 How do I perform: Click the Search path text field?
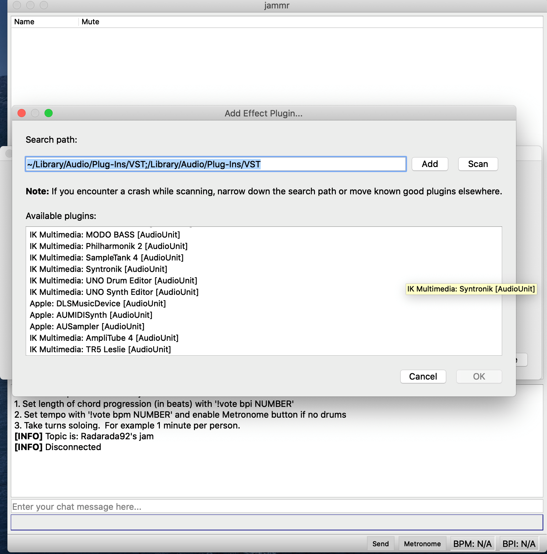click(x=216, y=164)
